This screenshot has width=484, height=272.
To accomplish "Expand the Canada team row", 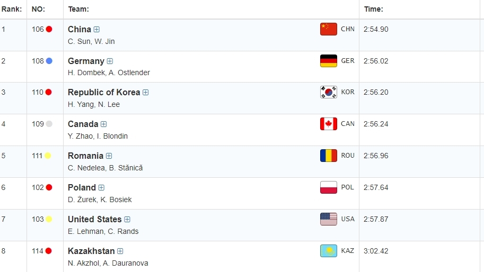I will (103, 124).
